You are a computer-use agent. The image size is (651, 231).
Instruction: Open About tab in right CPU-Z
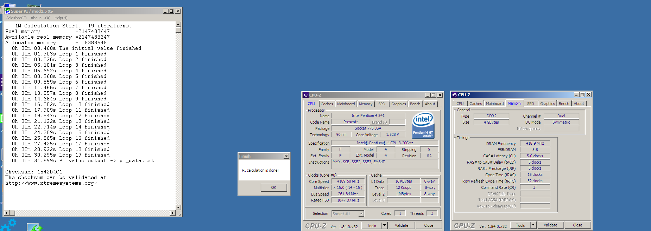[x=579, y=104]
